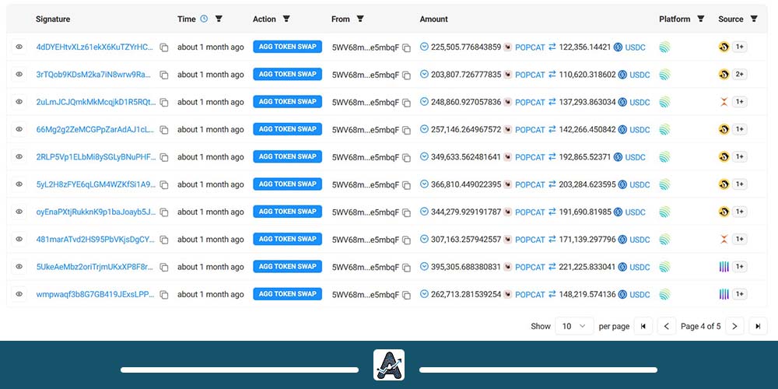Open the Time column filter menu

point(219,19)
